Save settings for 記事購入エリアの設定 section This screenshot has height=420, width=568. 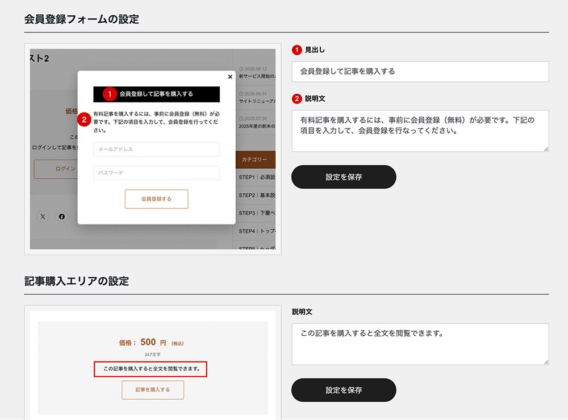click(x=344, y=390)
